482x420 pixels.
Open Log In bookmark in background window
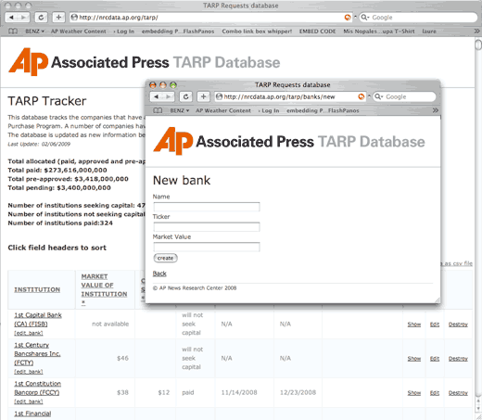(124, 32)
